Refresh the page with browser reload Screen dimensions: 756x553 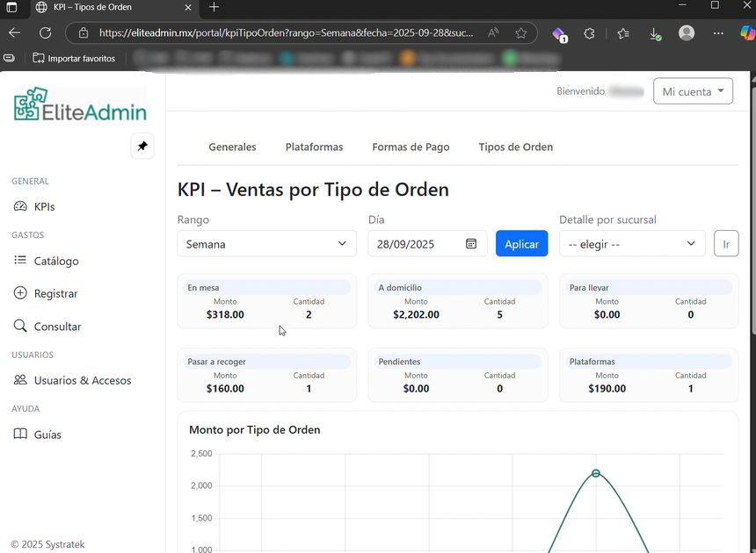(x=45, y=33)
